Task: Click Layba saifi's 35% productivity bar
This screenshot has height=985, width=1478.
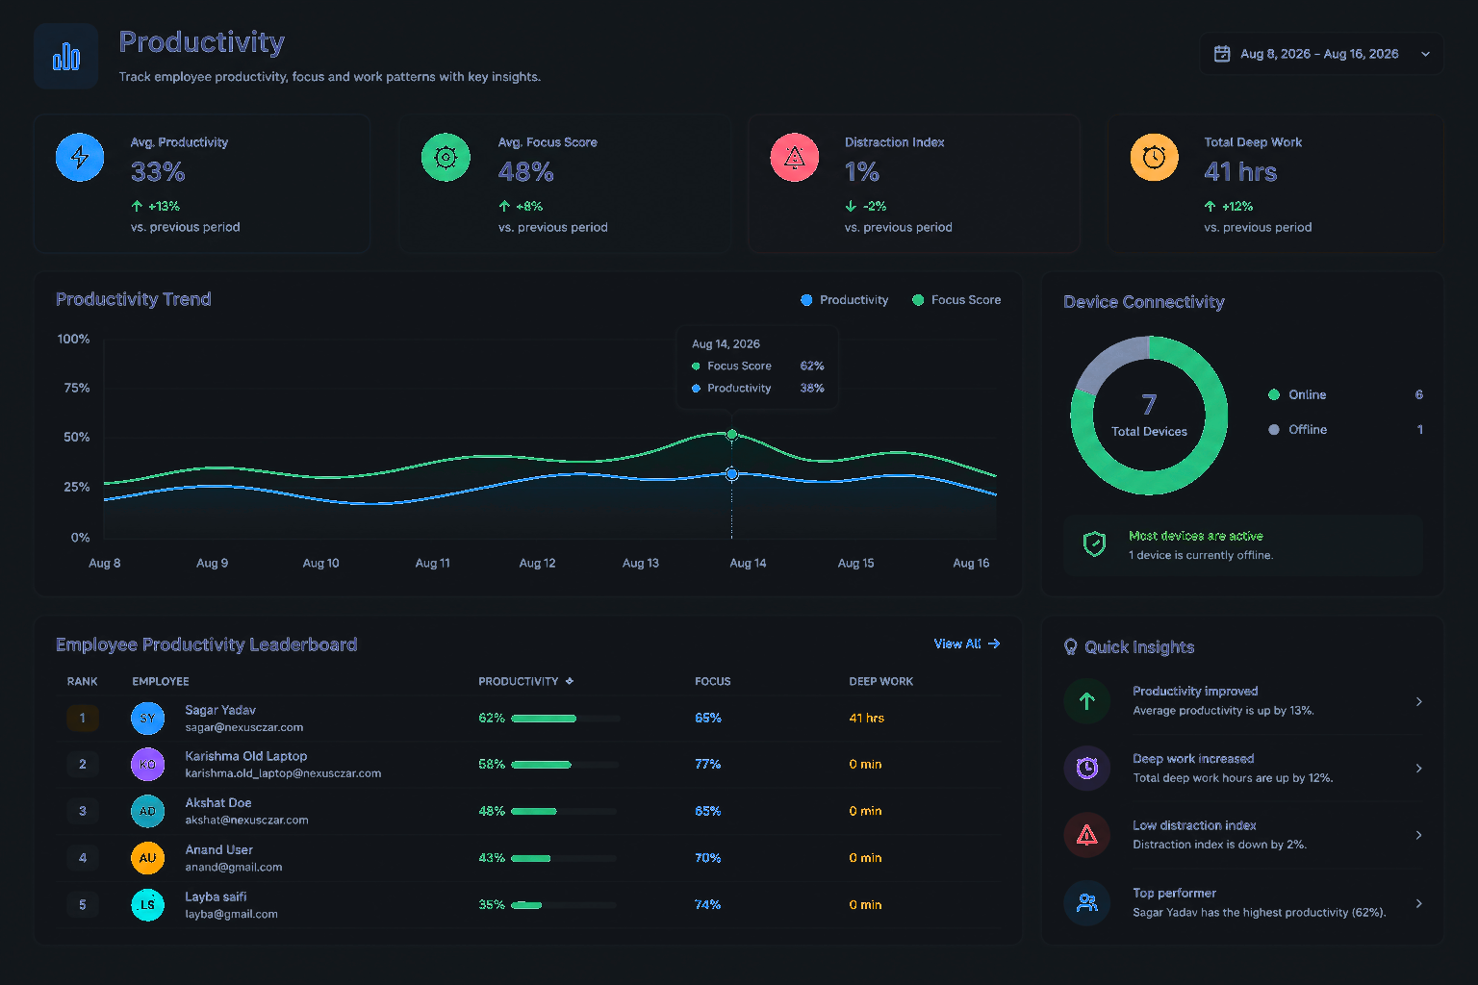Action: (566, 905)
